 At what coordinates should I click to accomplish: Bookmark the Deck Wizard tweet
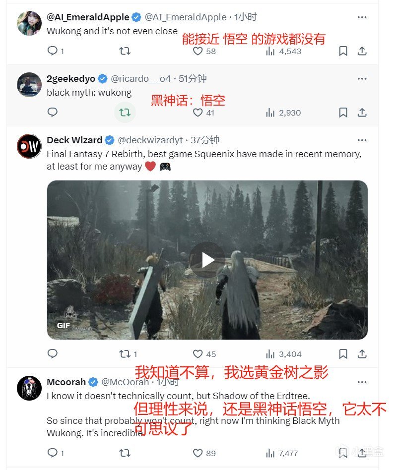click(x=343, y=354)
